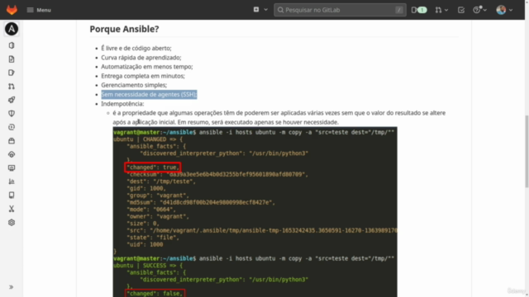Expand the help menu chevron
Screen dimensions: 529x297
(485, 10)
